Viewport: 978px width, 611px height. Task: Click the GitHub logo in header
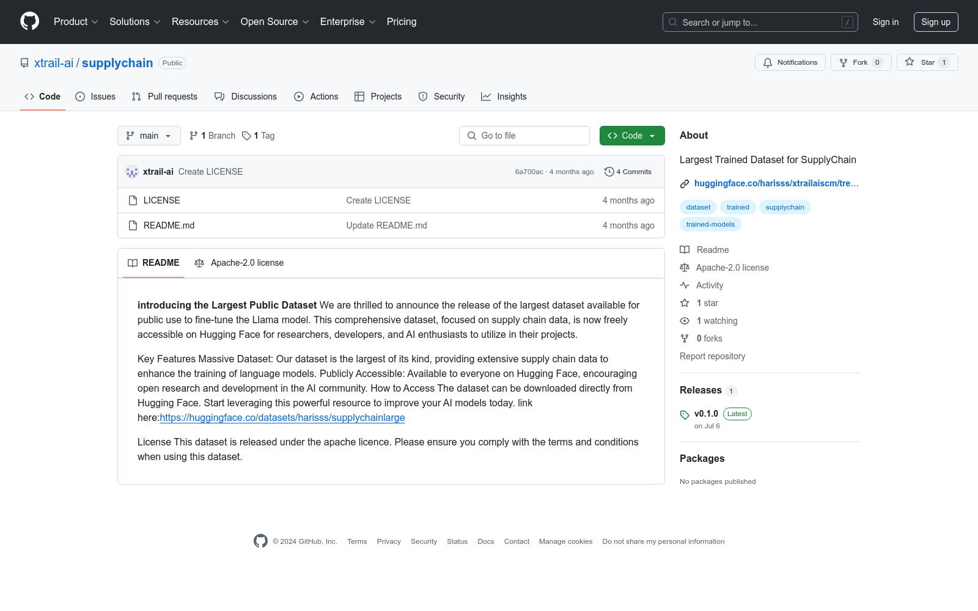pos(29,21)
